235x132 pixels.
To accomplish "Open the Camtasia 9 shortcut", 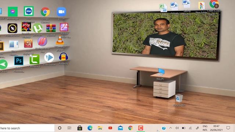I will [35, 59].
